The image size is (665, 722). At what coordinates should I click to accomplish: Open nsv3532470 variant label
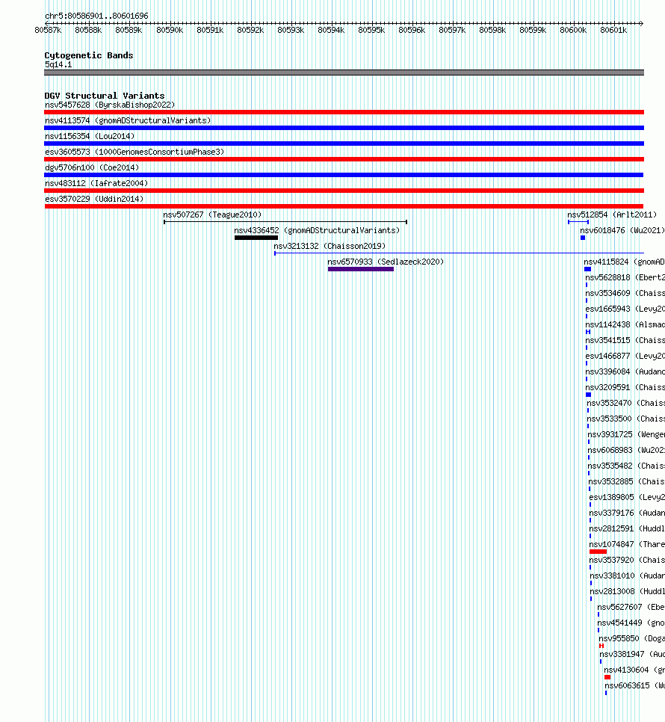pyautogui.click(x=626, y=402)
